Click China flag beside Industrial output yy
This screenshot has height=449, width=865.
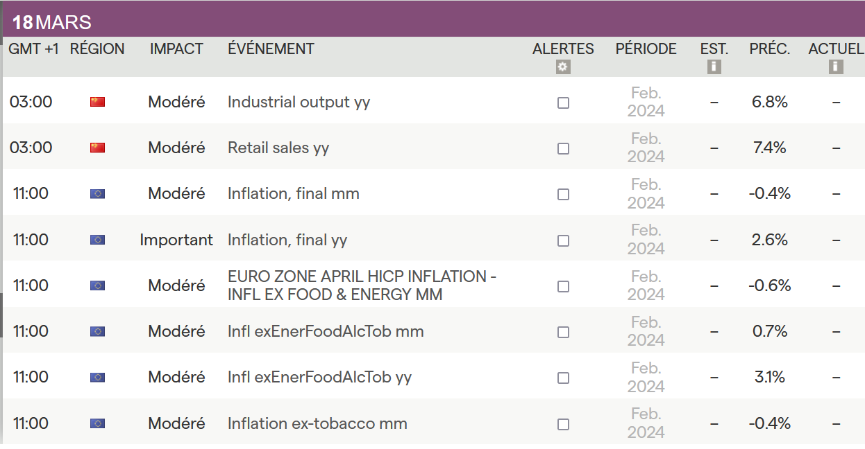click(x=97, y=103)
